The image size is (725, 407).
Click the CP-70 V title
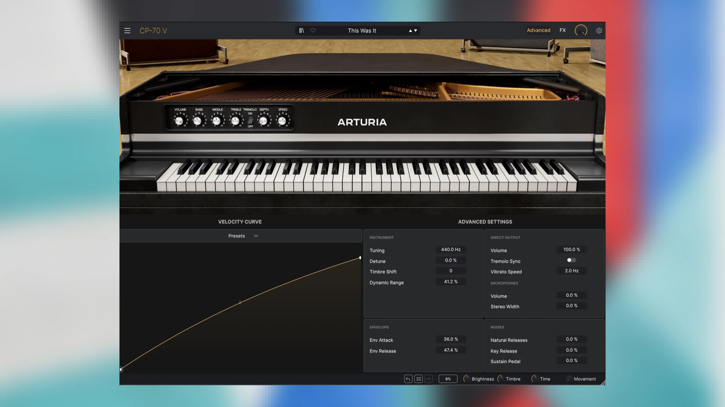click(x=153, y=31)
